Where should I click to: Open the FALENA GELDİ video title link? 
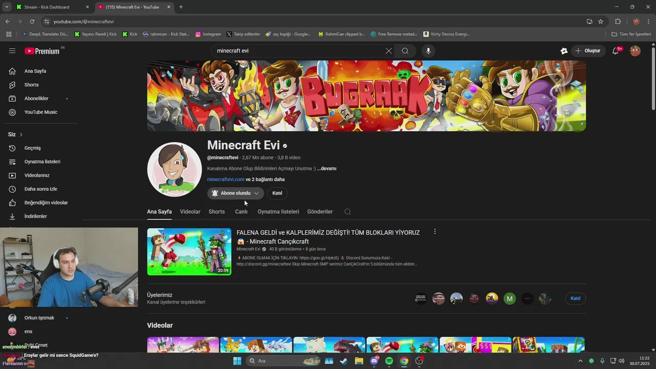coord(328,237)
